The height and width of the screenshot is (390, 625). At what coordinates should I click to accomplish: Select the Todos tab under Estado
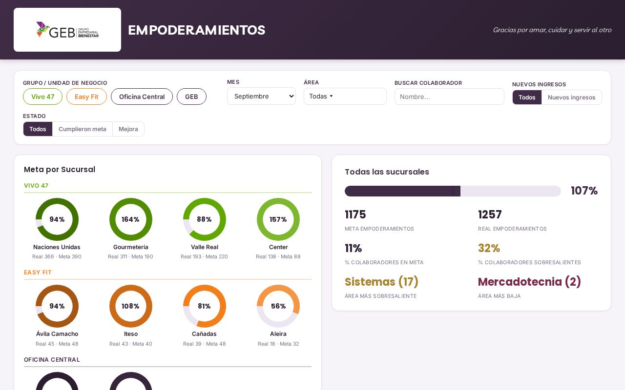(38, 129)
